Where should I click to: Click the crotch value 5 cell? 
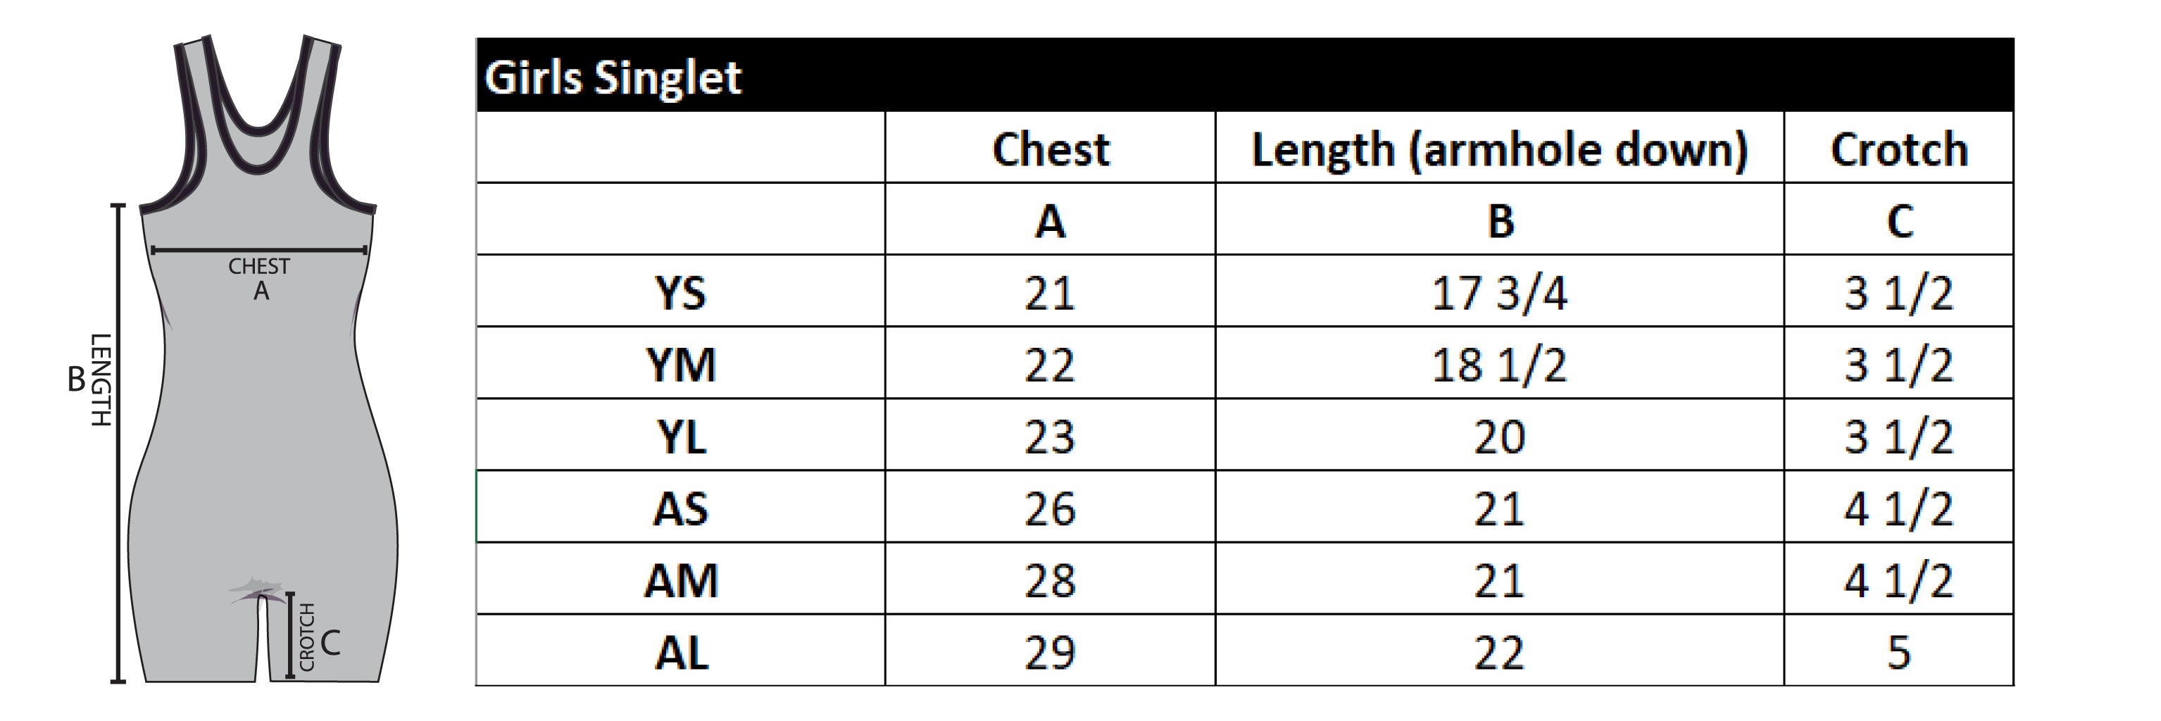[x=1898, y=652]
